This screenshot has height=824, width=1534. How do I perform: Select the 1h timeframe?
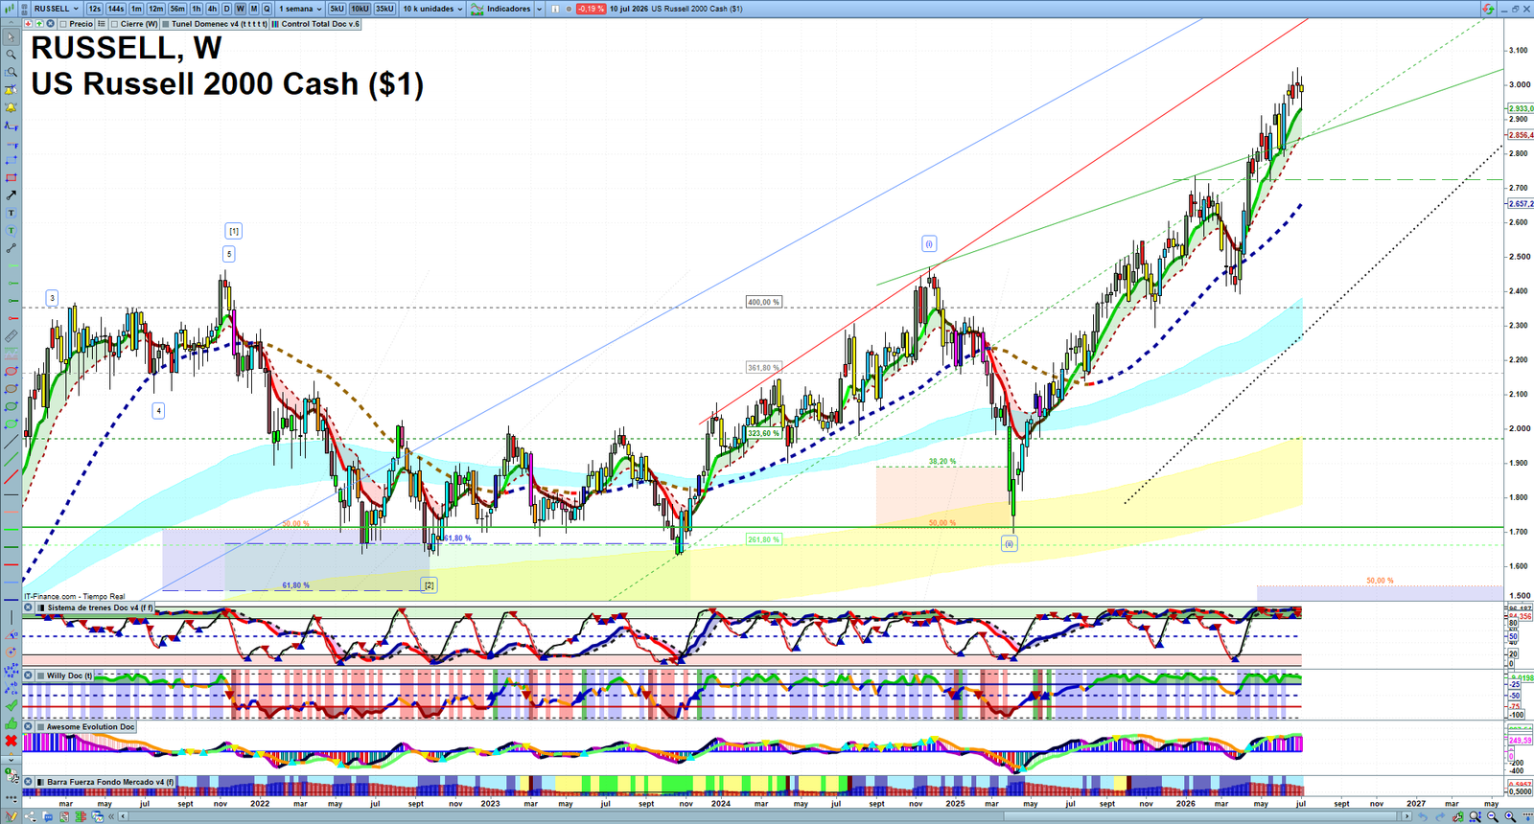tap(197, 9)
